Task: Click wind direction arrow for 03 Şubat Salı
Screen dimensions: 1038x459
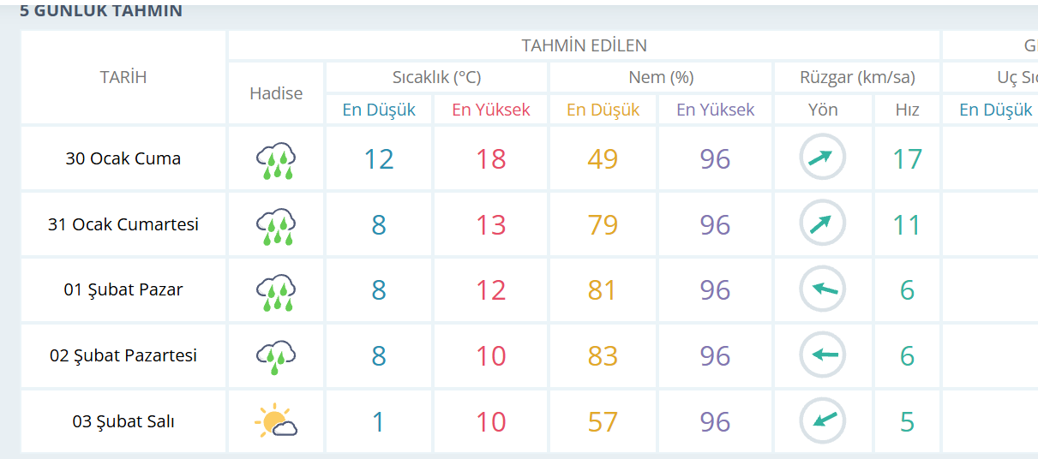Action: pyautogui.click(x=822, y=421)
